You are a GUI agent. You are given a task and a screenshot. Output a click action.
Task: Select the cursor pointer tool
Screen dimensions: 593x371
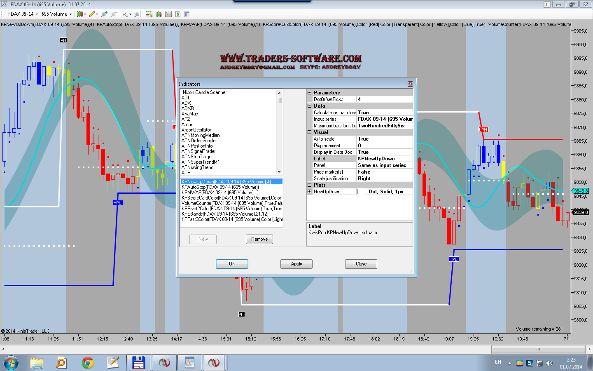[125, 14]
